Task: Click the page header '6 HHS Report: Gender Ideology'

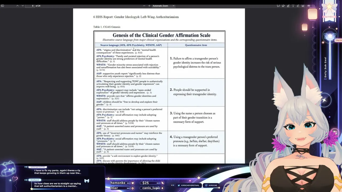Action: [136, 17]
